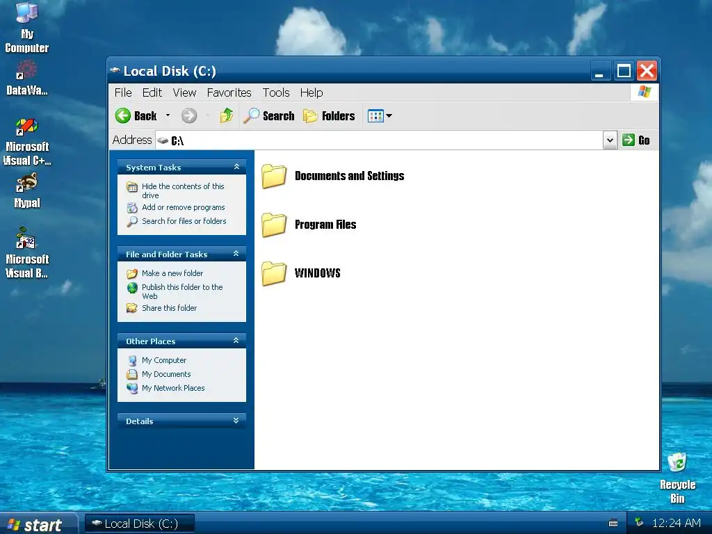This screenshot has height=534, width=712.
Task: Open the Tools menu
Action: click(x=276, y=92)
